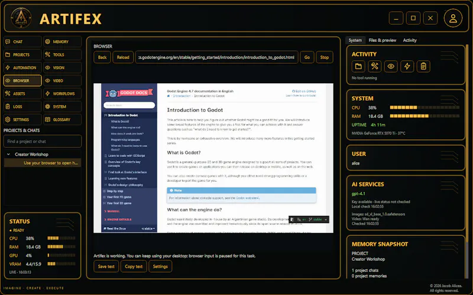Click the clipboard icon in Activity panel
Viewport: 473px width, 295px height.
(423, 66)
